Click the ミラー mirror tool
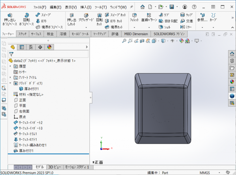 [186, 27]
